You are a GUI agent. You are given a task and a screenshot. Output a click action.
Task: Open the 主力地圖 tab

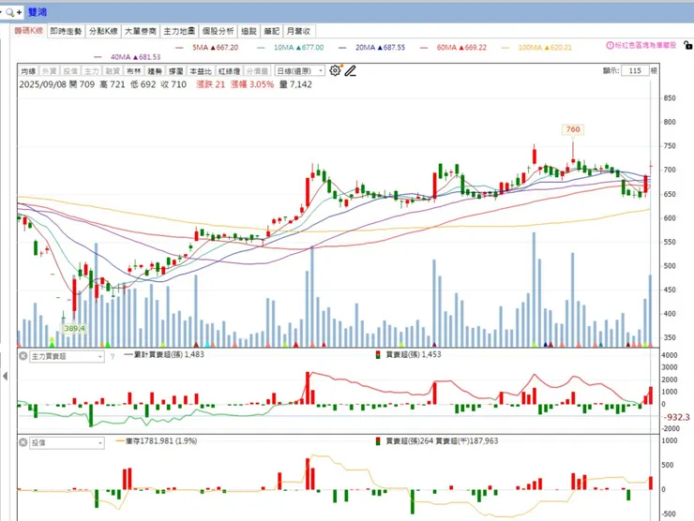[179, 31]
